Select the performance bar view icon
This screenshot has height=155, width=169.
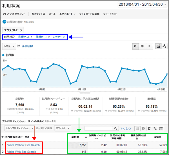point(149,129)
